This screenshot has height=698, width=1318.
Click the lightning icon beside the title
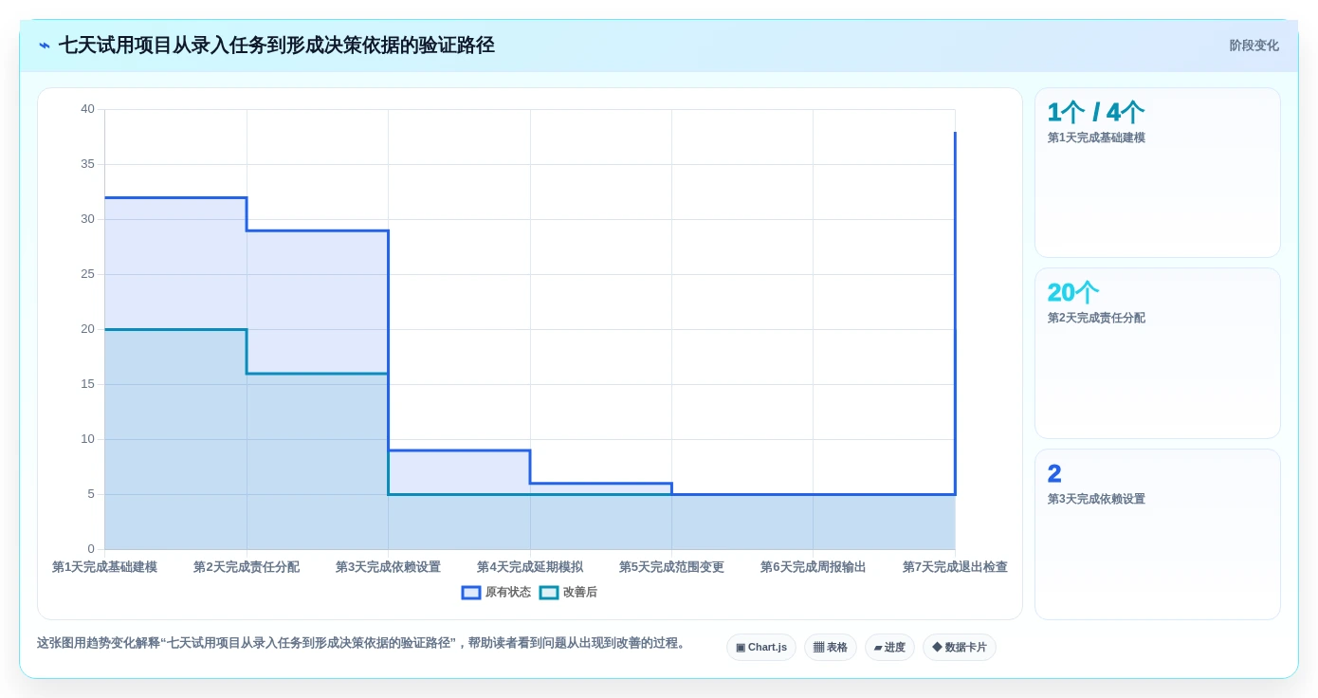pyautogui.click(x=45, y=46)
